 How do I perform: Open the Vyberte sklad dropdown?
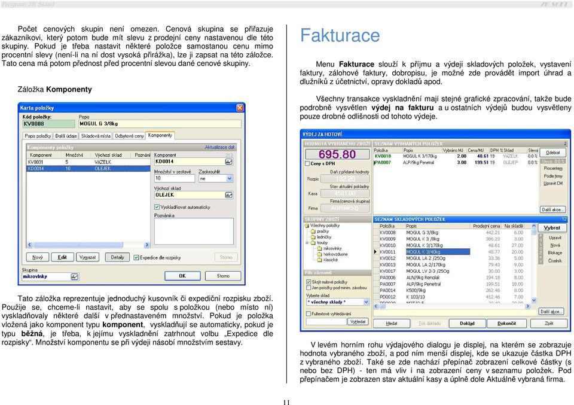click(366, 302)
